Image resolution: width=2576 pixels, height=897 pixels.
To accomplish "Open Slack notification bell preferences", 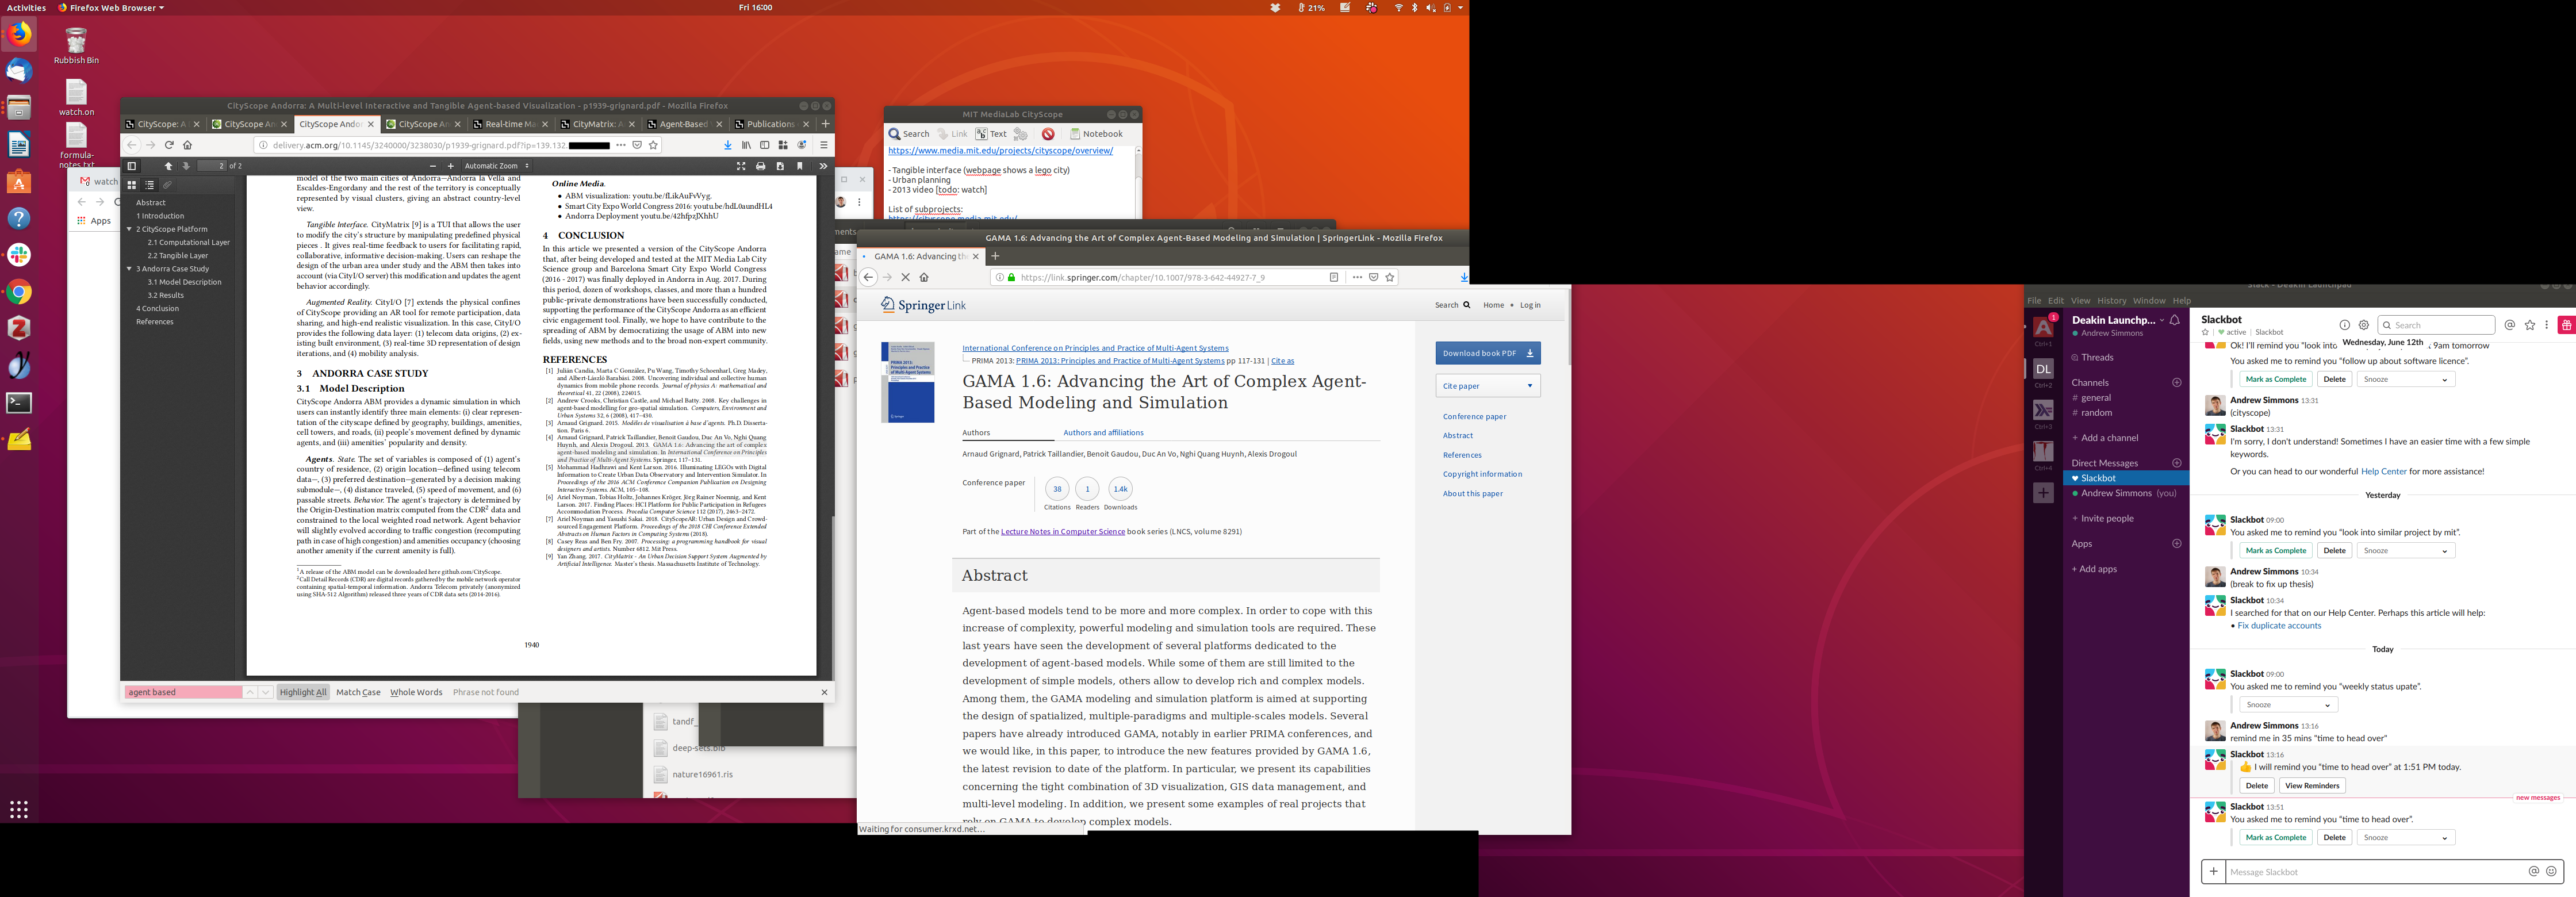I will tap(2174, 320).
